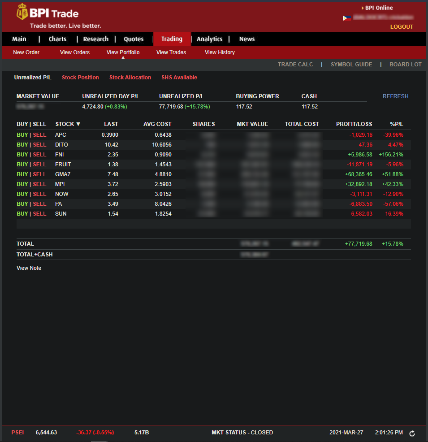Viewport: 428px width, 442px height.
Task: Switch to Stock Position tab
Action: [80, 78]
